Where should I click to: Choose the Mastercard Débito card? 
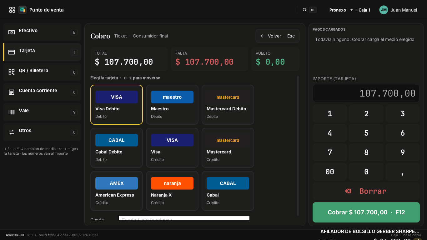pos(228,105)
